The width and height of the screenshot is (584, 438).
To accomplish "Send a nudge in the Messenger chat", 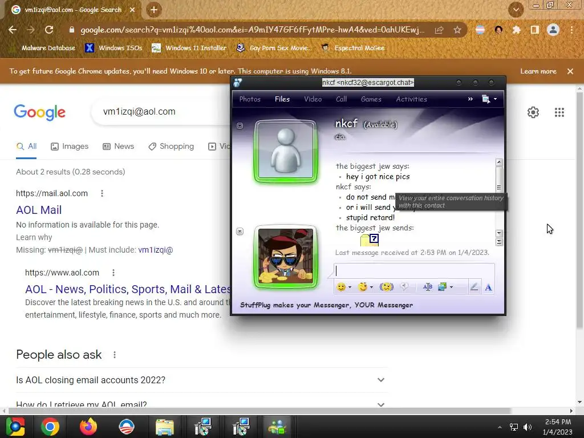I will pos(386,287).
